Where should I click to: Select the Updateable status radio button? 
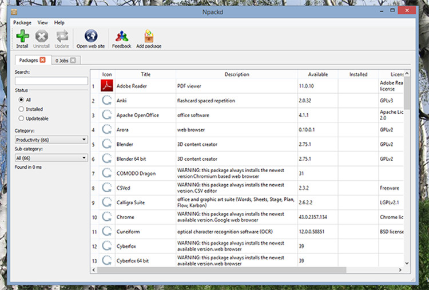coord(21,118)
